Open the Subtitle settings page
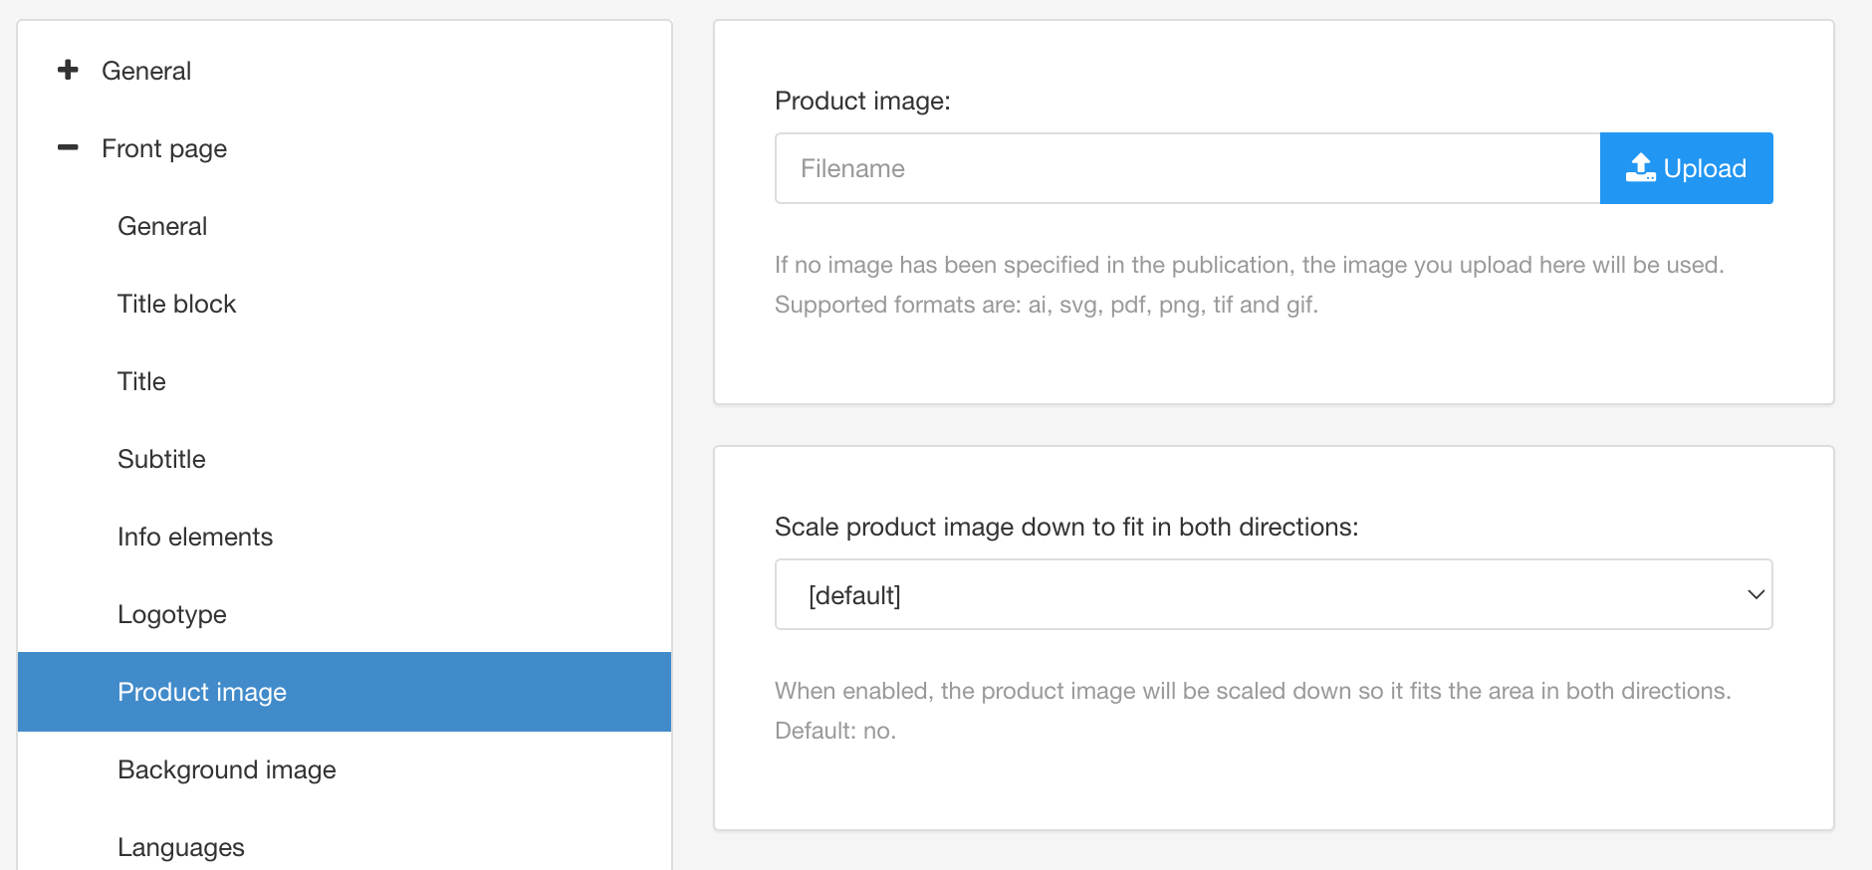 161,459
